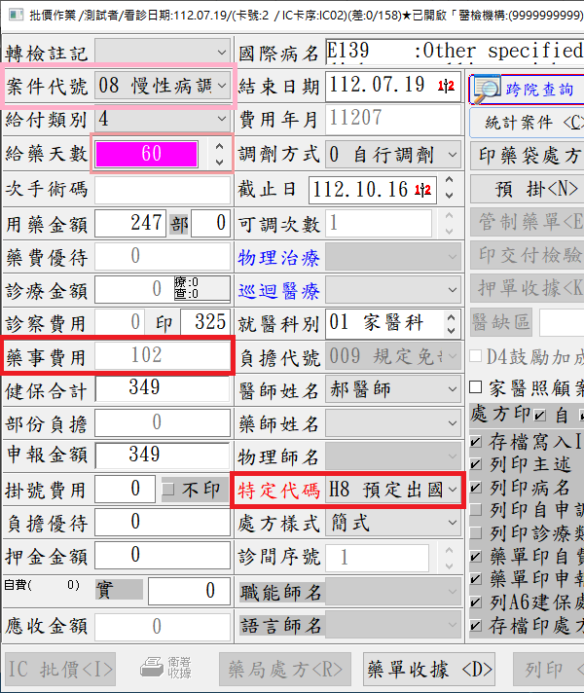584x693 pixels.
Task: Click the 統計案件 button
Action: [527, 123]
